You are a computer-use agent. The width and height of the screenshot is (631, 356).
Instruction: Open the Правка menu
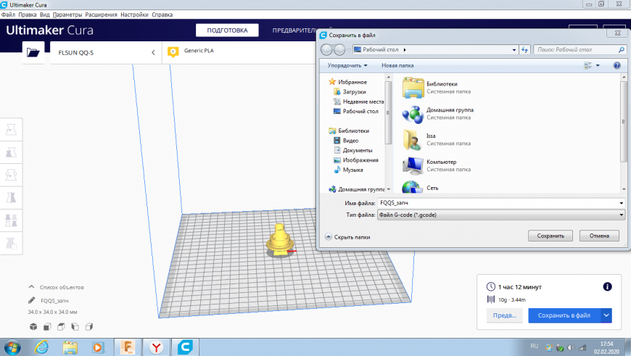coord(28,15)
